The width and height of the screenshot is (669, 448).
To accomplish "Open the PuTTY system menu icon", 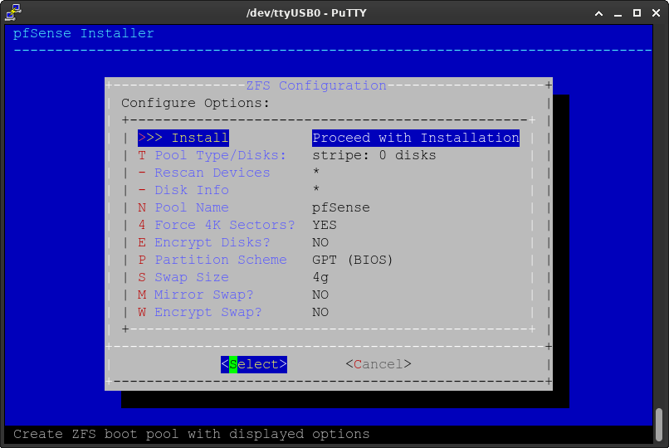I will [13, 12].
